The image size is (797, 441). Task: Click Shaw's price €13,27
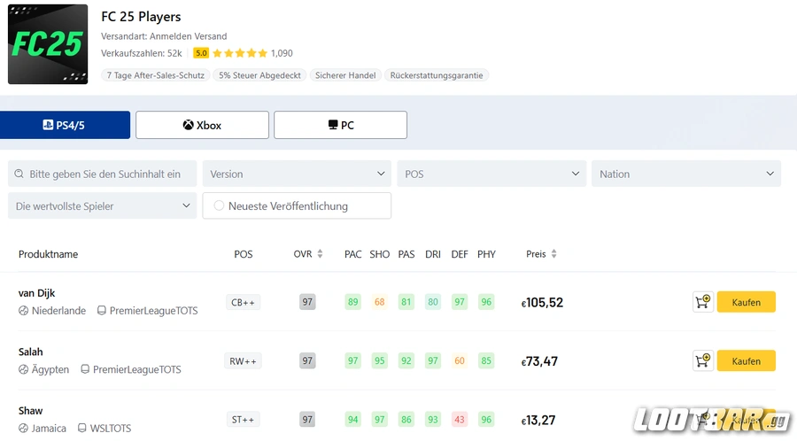(x=538, y=420)
